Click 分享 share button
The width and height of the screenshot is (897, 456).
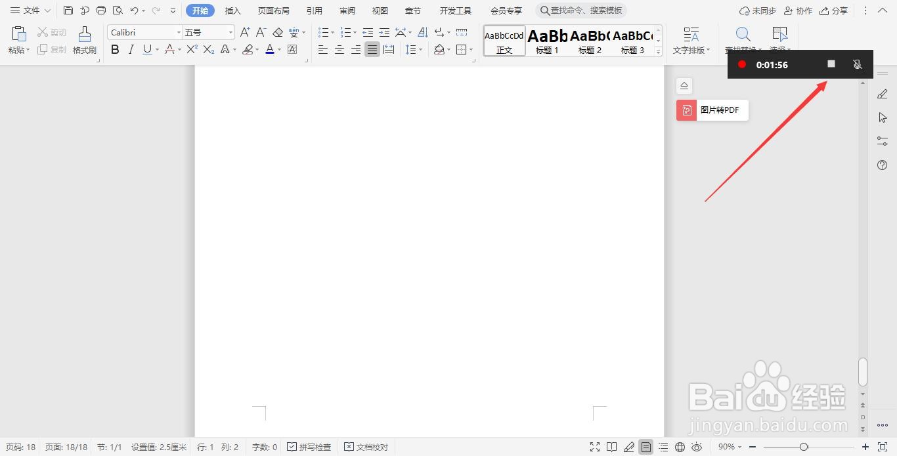(833, 10)
